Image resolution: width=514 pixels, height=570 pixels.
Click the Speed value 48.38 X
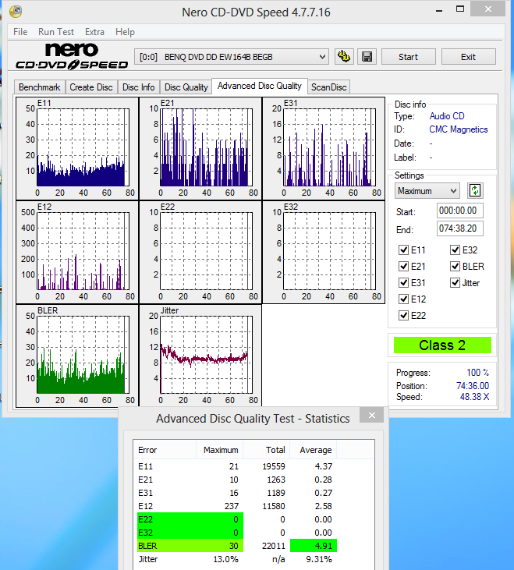click(x=474, y=397)
